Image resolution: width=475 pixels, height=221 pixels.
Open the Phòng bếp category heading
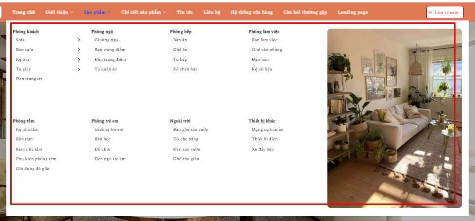[181, 32]
